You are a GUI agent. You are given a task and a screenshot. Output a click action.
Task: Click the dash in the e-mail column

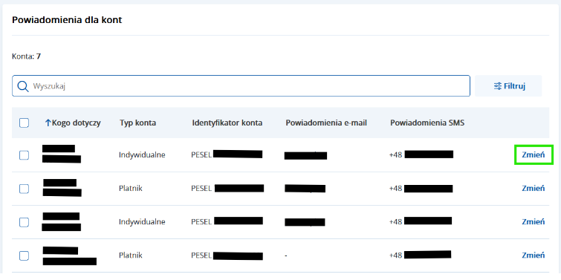(x=286, y=256)
